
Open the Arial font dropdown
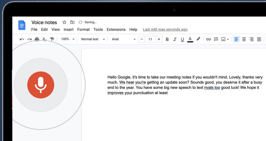tap(124, 39)
